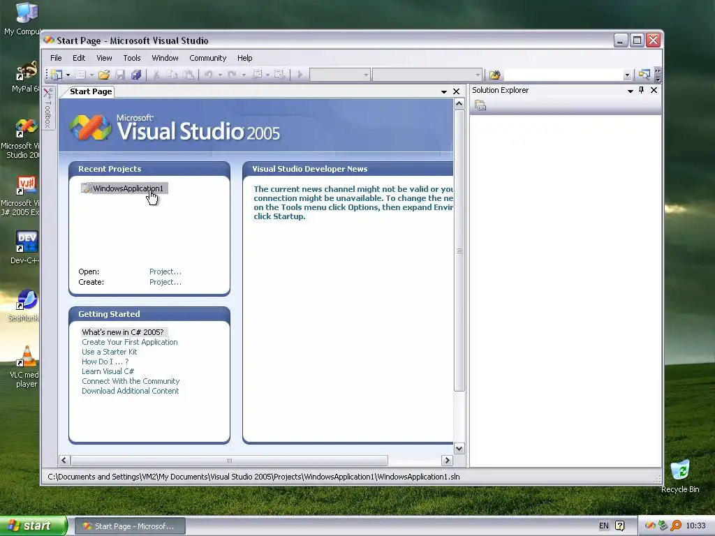Click the Properties icon in Solution Explorer
Screen dimensions: 715x536
tap(480, 106)
